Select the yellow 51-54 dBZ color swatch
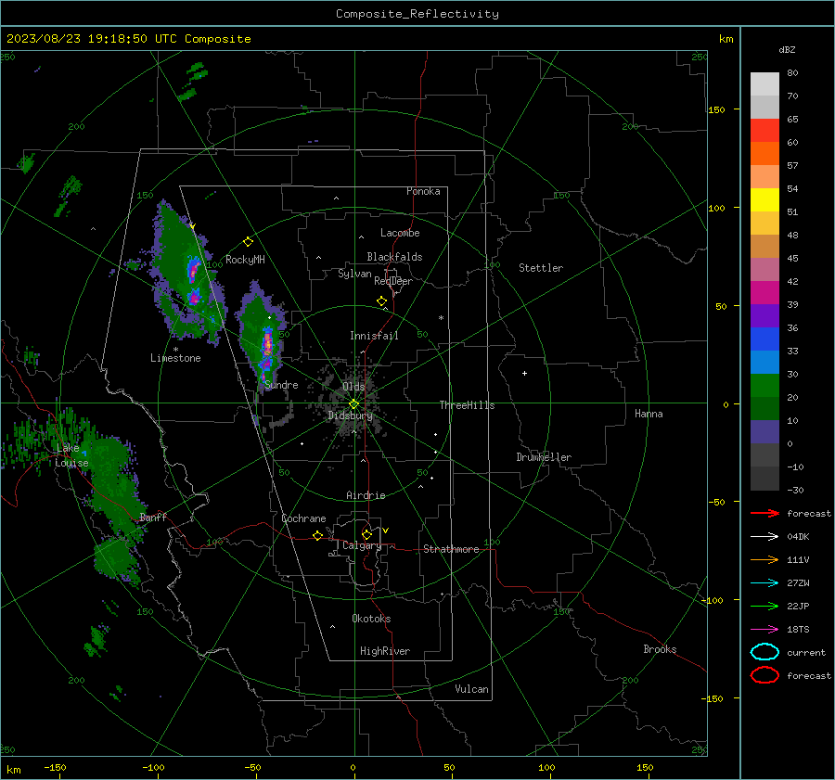The image size is (835, 780). (764, 200)
